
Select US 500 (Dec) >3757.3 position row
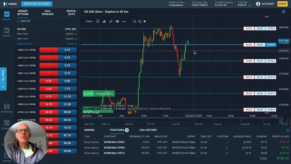coord(186,153)
